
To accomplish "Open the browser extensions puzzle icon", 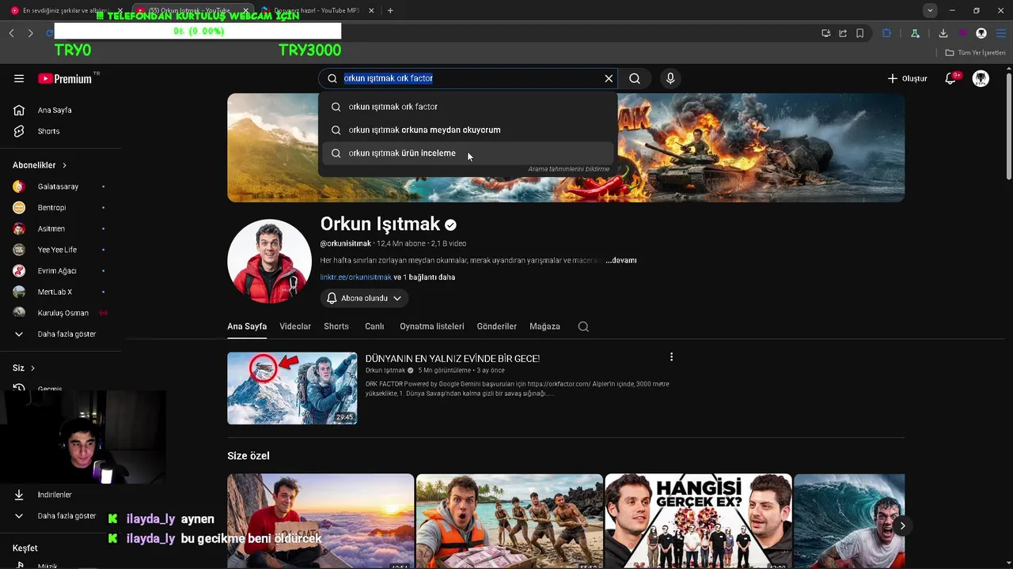I will point(886,33).
